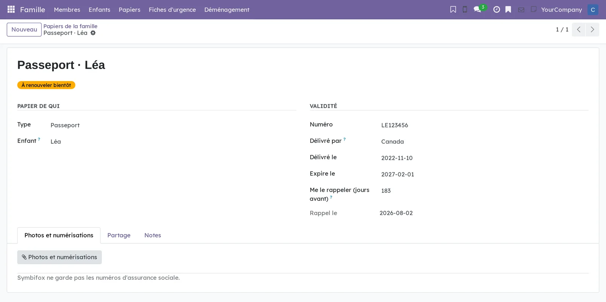This screenshot has width=606, height=302.
Task: Open the user avatar menu "C"
Action: pyautogui.click(x=593, y=9)
